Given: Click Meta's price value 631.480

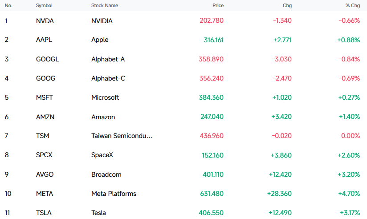Looking at the screenshot, I should 212,194.
